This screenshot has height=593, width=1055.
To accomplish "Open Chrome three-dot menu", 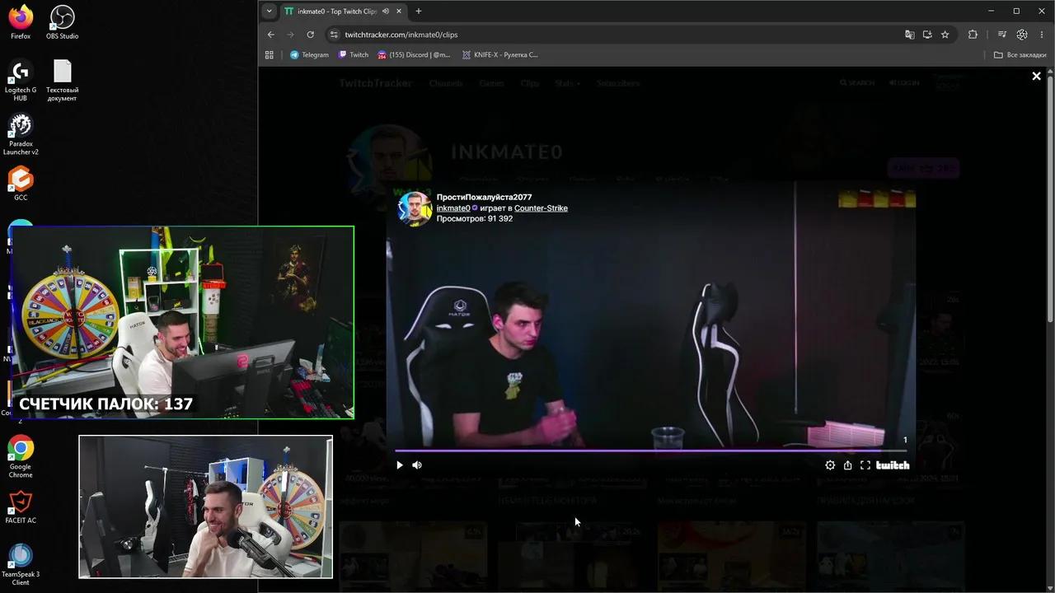I will [1042, 35].
